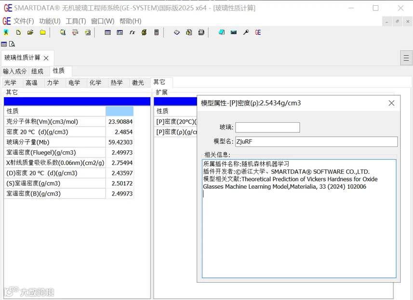This screenshot has height=300, width=413.
Task: Select the [P]密度(ρ)(g/cm3) row in 扩展 table
Action: point(175,132)
